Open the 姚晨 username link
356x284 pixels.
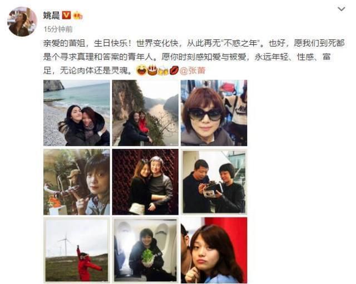(52, 16)
